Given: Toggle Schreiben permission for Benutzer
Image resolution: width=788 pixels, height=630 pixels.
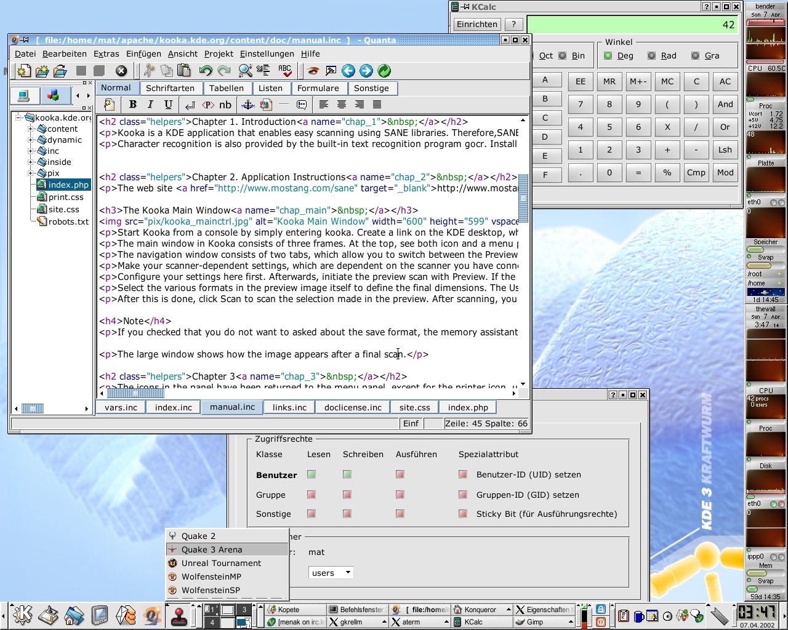Looking at the screenshot, I should point(347,474).
